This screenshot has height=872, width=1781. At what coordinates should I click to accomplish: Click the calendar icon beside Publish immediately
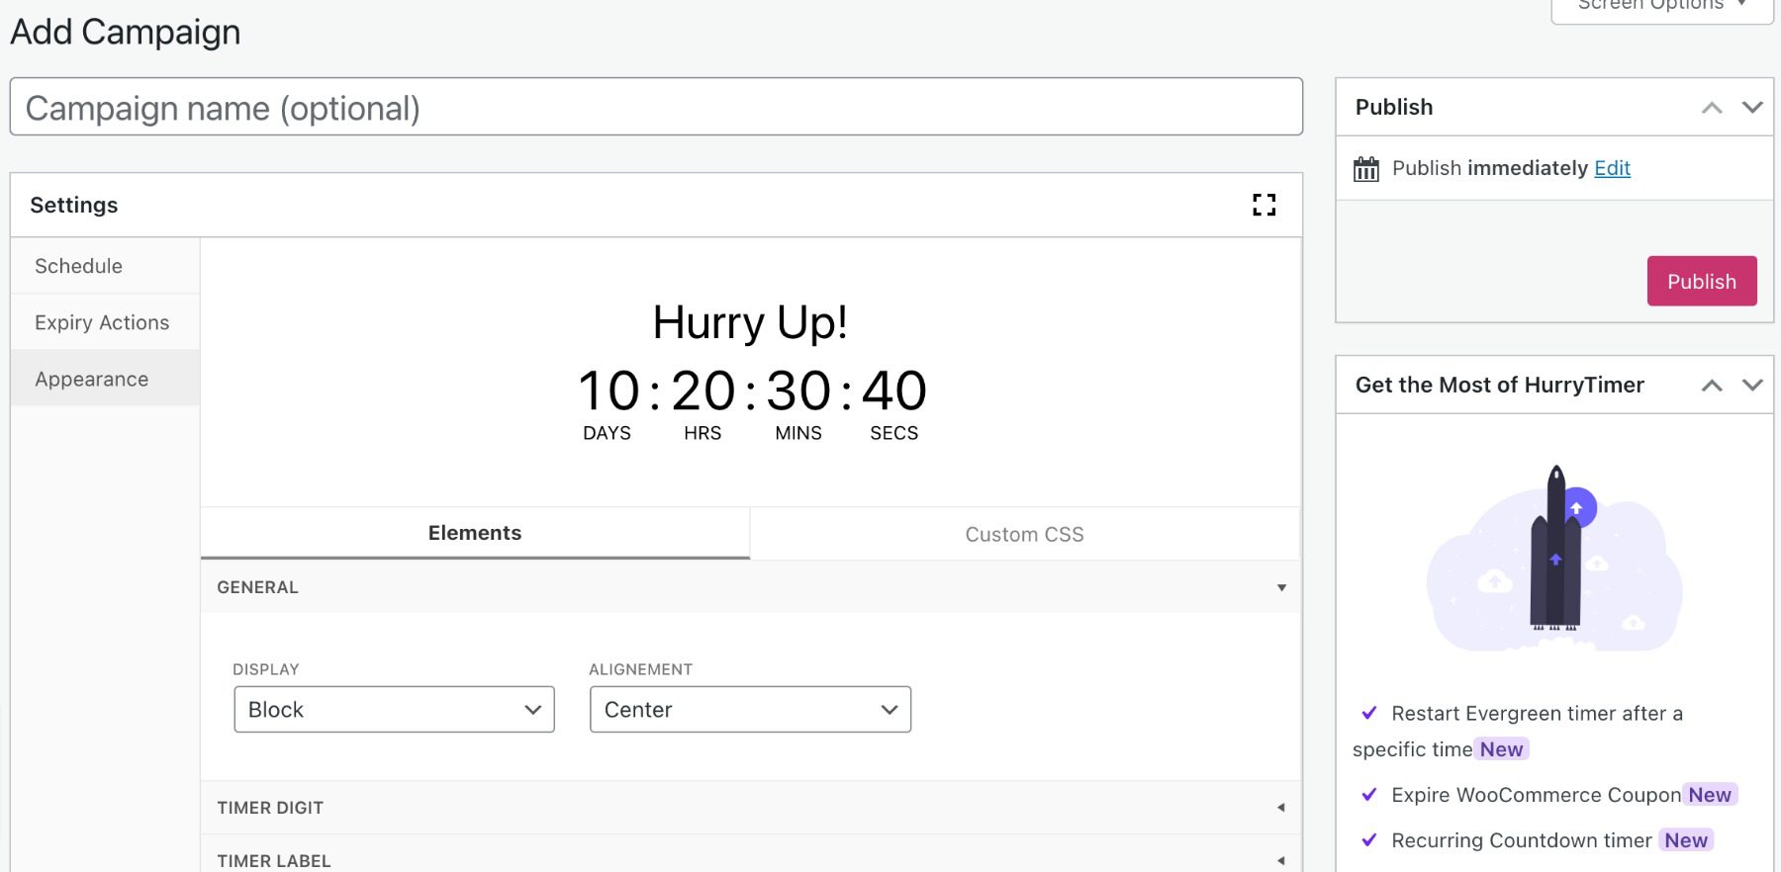pyautogui.click(x=1365, y=168)
